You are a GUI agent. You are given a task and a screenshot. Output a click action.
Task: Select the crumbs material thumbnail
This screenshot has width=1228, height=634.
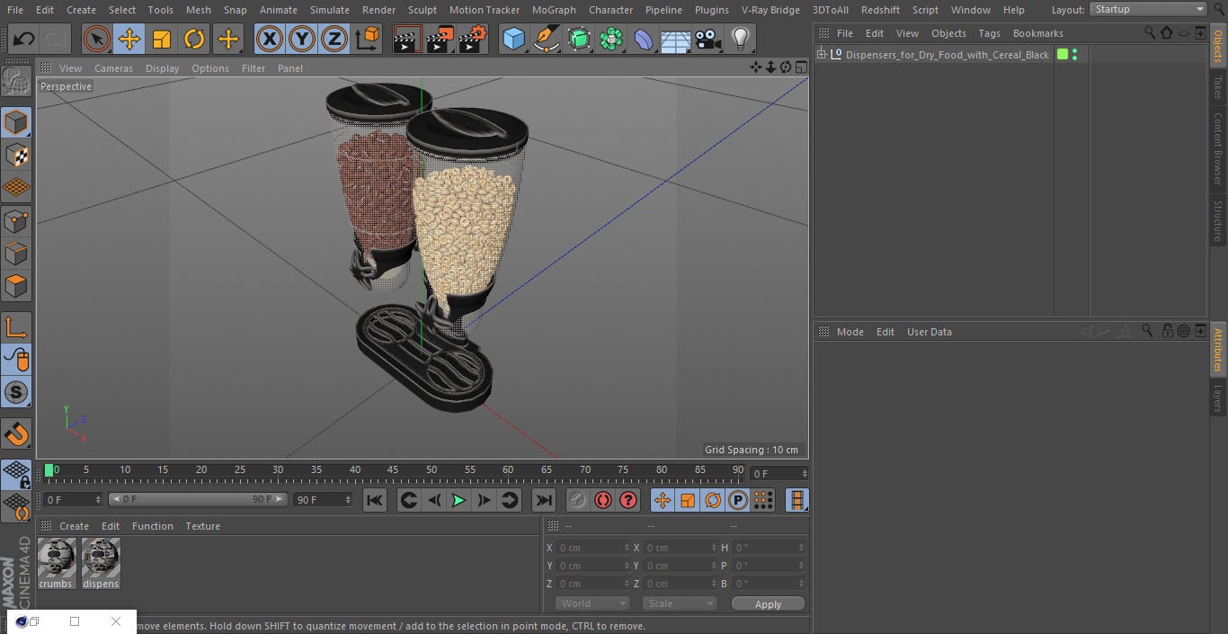(x=57, y=563)
